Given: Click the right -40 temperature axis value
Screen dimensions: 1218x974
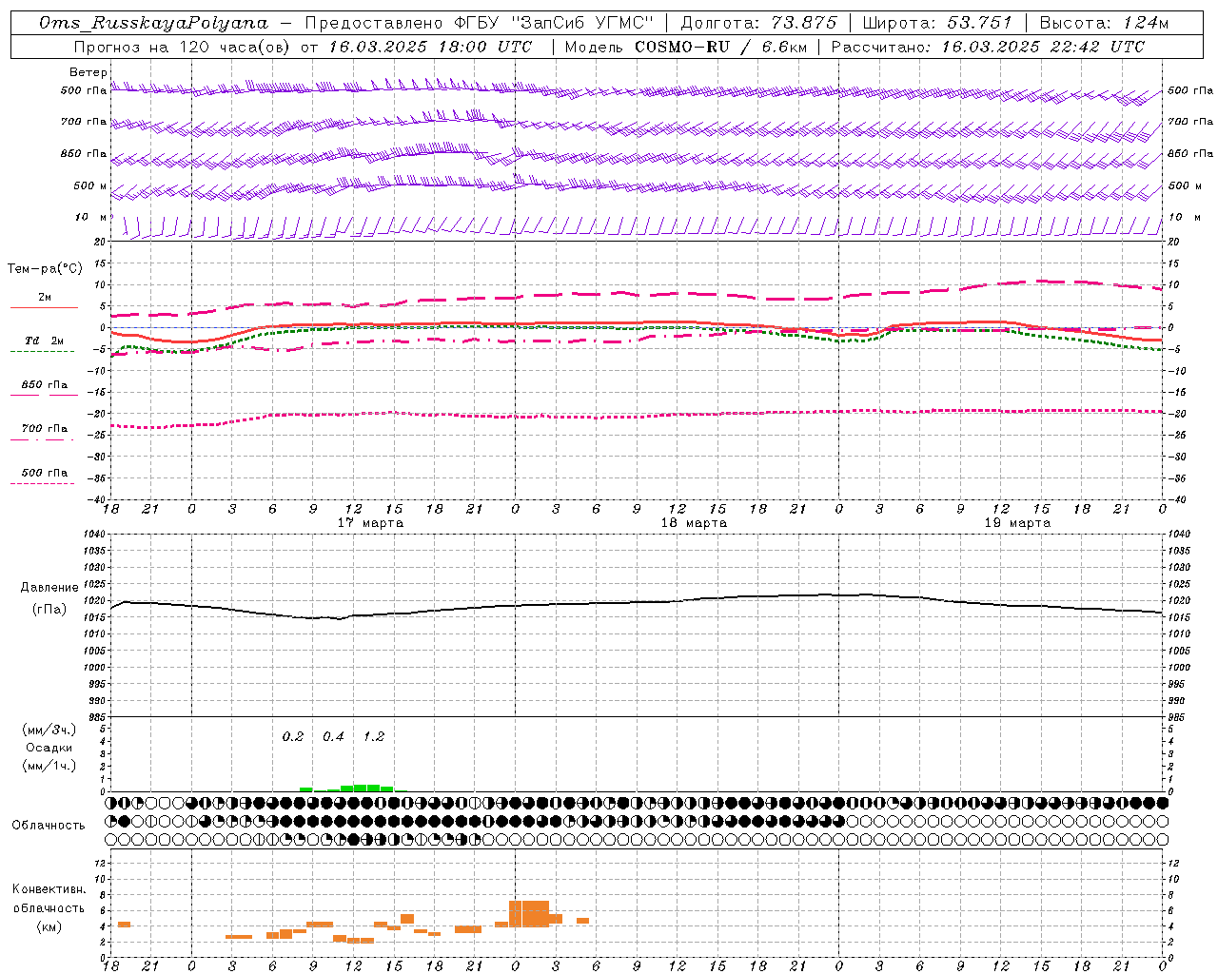Looking at the screenshot, I should click(1176, 499).
